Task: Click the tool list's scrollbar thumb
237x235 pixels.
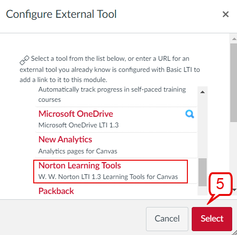Action: tap(202, 172)
